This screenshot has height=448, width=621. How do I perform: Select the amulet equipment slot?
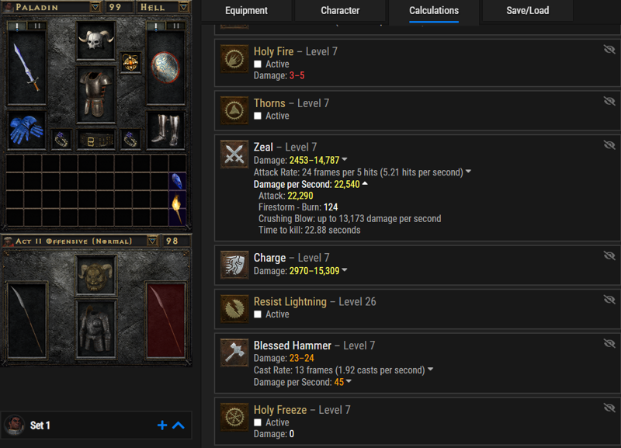[130, 62]
